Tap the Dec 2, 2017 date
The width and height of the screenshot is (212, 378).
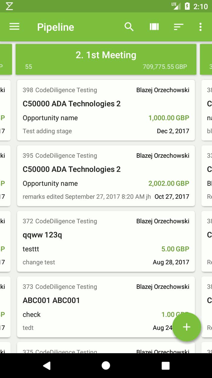coord(173,131)
